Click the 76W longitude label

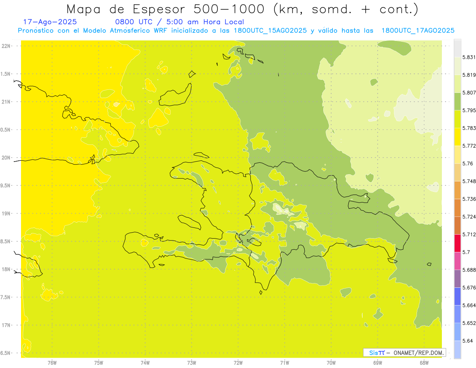[52, 363]
